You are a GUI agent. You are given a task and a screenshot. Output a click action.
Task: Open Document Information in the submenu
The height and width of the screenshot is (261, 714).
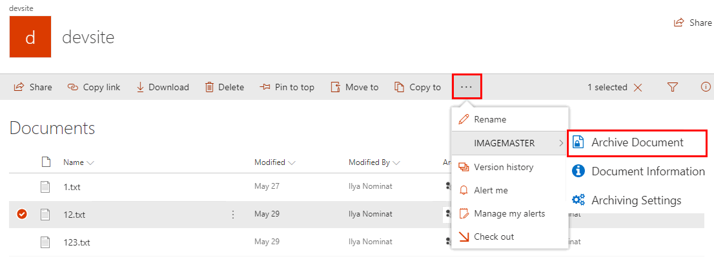click(637, 171)
